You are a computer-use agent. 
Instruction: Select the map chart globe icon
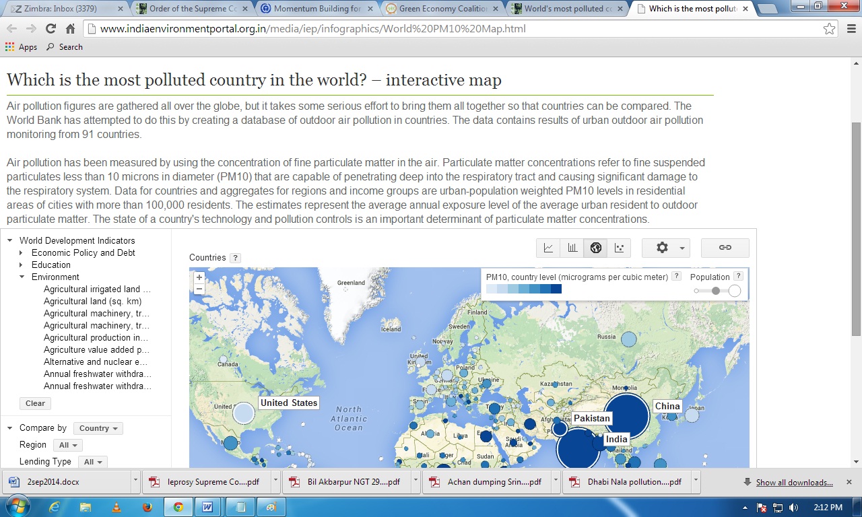596,248
